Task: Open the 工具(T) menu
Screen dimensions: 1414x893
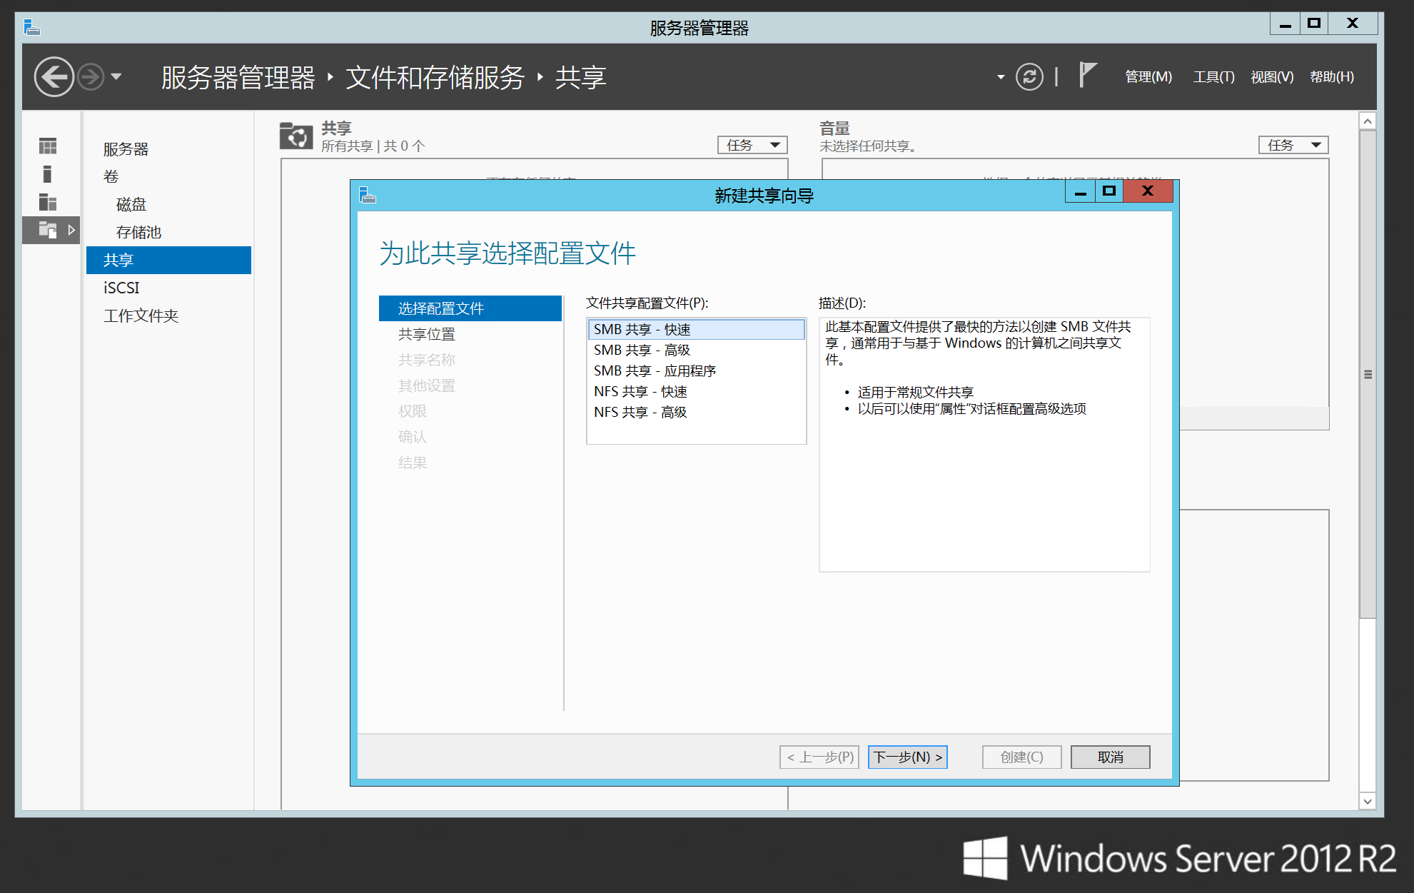Action: [x=1213, y=76]
